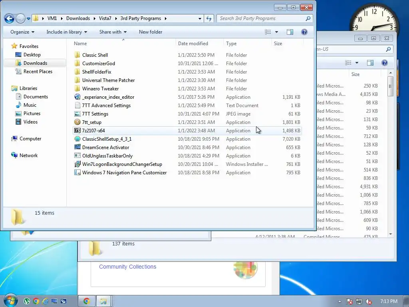Select the CustomizerGod folder icon
The height and width of the screenshot is (307, 409).
tap(77, 64)
